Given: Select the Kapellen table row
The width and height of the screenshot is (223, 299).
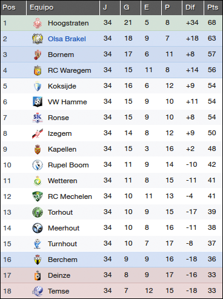Looking at the screenshot, I should 111,149.
